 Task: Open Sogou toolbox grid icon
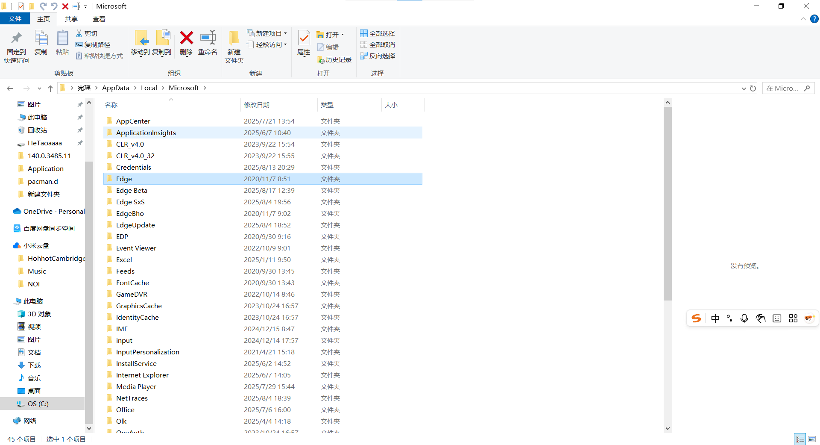[793, 318]
